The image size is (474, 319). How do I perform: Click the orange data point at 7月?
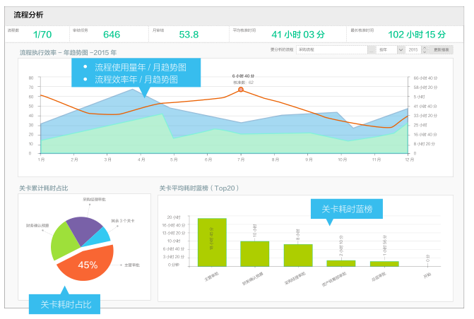tap(241, 90)
